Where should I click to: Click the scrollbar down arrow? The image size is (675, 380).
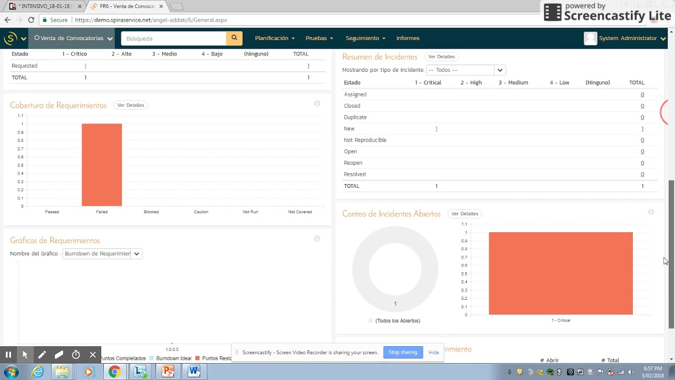(x=671, y=359)
